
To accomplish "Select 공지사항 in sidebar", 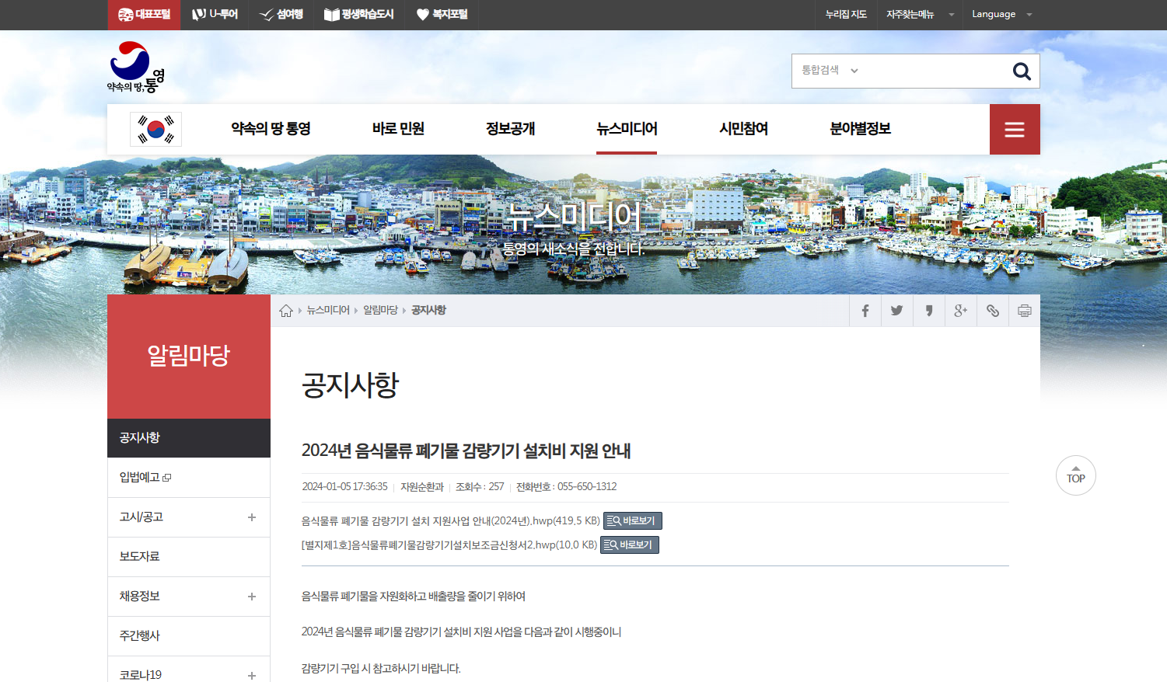I will click(189, 438).
